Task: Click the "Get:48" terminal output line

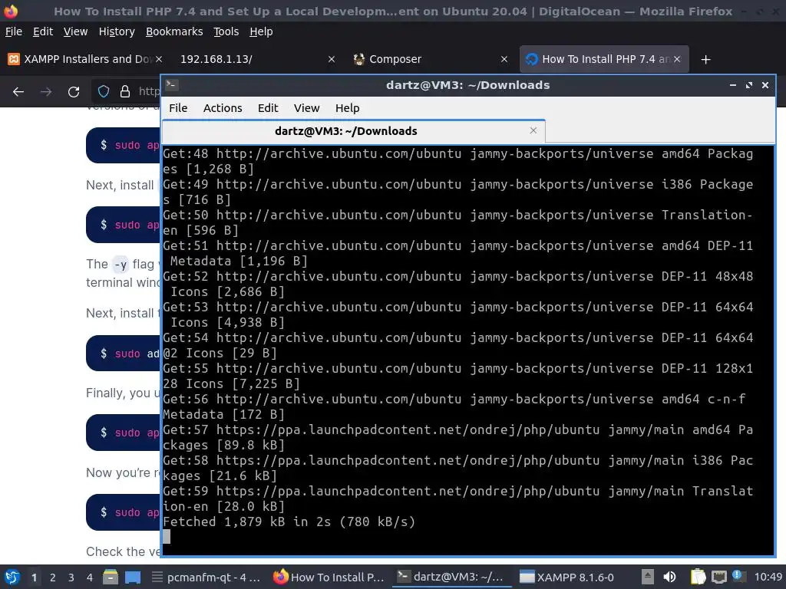Action: pyautogui.click(x=458, y=161)
